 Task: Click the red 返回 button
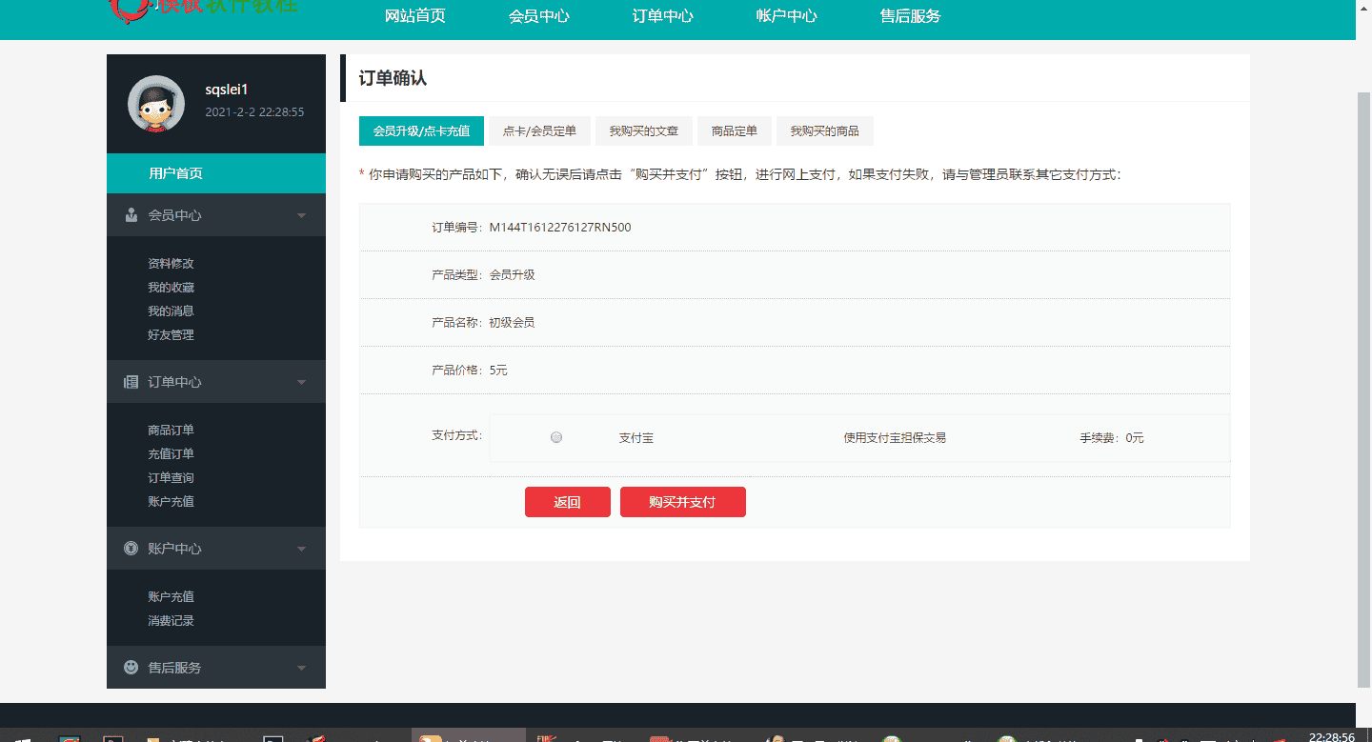click(x=567, y=502)
